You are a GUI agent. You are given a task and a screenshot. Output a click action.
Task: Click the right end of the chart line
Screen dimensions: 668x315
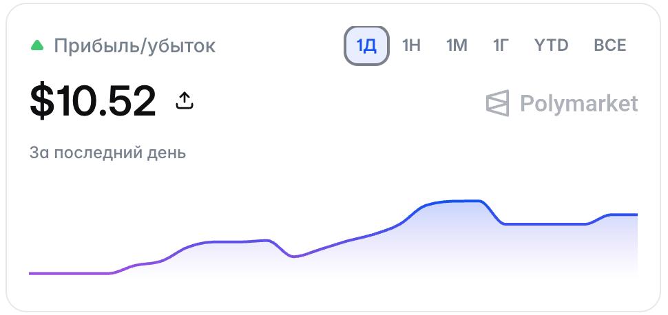click(635, 215)
